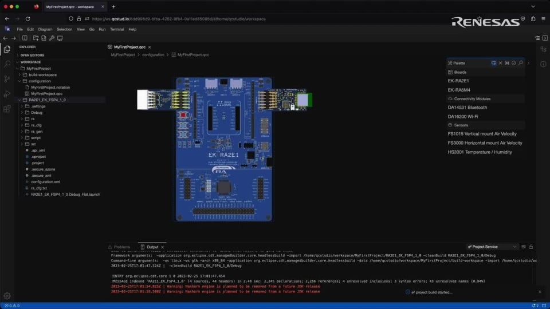Screen dimensions: 550x309
Task: Clear output list icon in Output panel
Action: [x=523, y=247]
